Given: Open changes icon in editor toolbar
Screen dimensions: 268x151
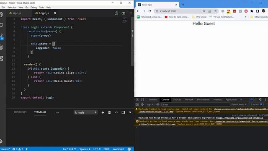Looking at the screenshot, I should 116,13.
